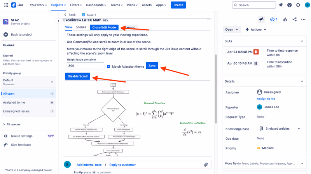This screenshot has height=174, width=311.
Task: Select the Unassigned issues queue
Action: click(28, 111)
